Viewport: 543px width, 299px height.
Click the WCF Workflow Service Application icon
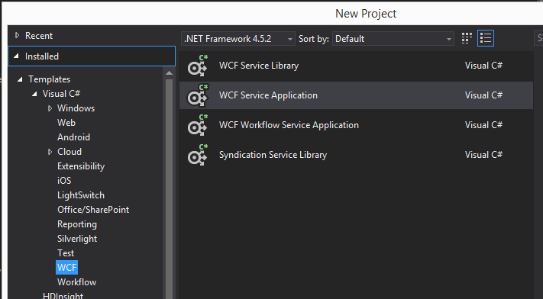click(198, 125)
